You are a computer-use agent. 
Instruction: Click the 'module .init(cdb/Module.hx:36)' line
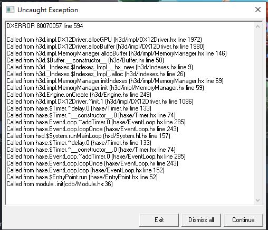pos(60,184)
